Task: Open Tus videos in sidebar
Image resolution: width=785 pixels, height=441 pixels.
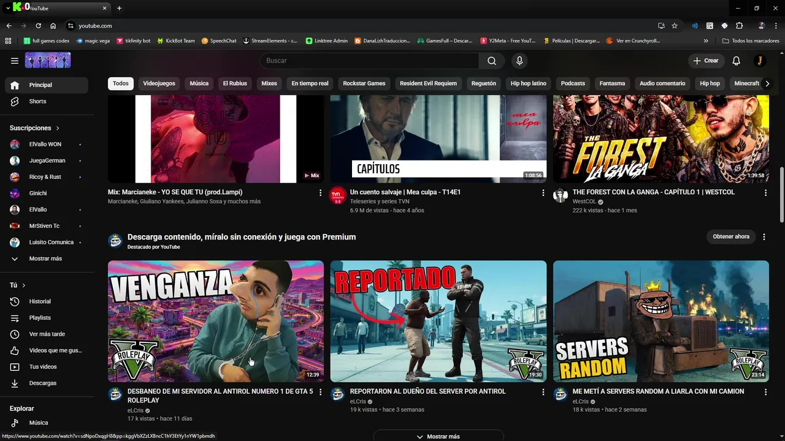Action: 47,367
